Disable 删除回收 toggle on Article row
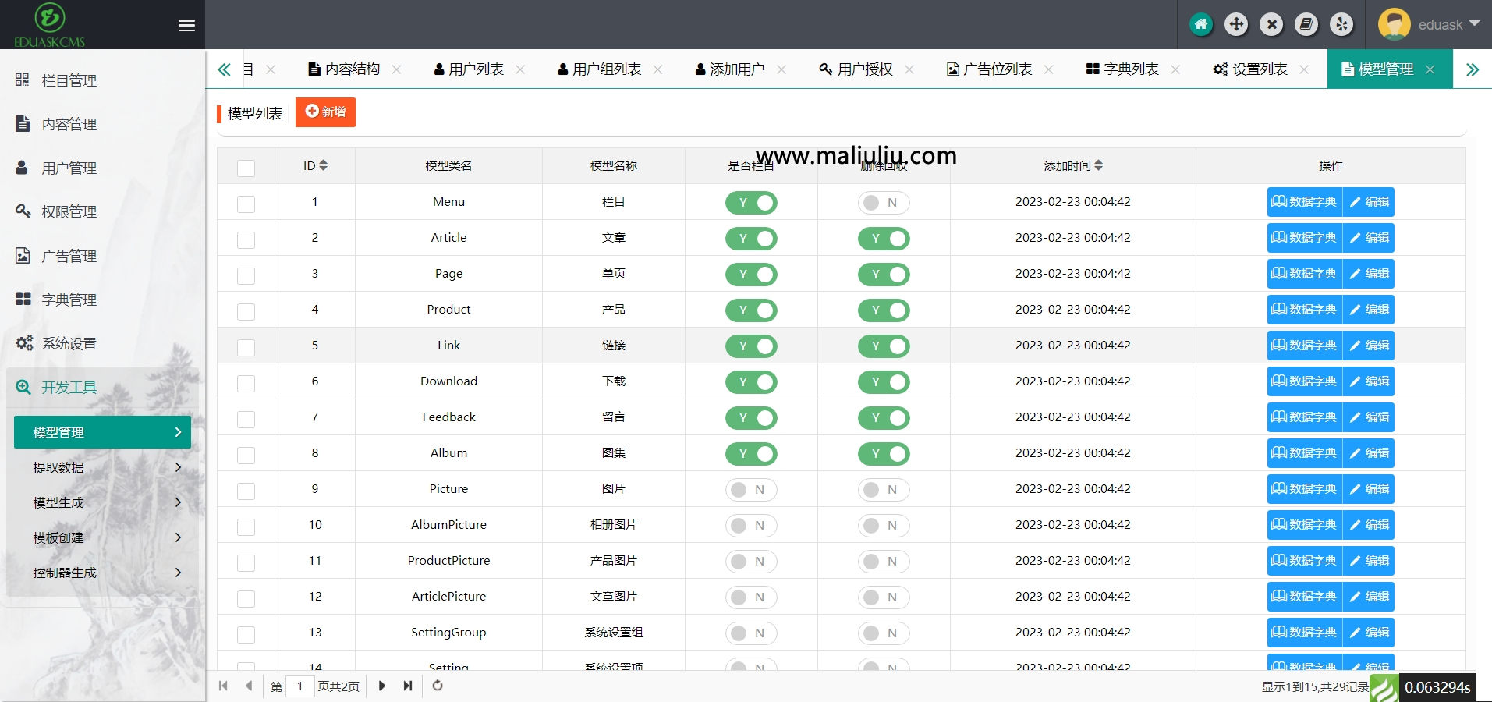The image size is (1492, 702). (x=884, y=239)
